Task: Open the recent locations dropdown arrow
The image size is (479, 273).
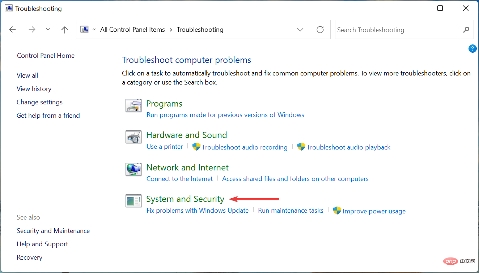Action: [x=48, y=30]
